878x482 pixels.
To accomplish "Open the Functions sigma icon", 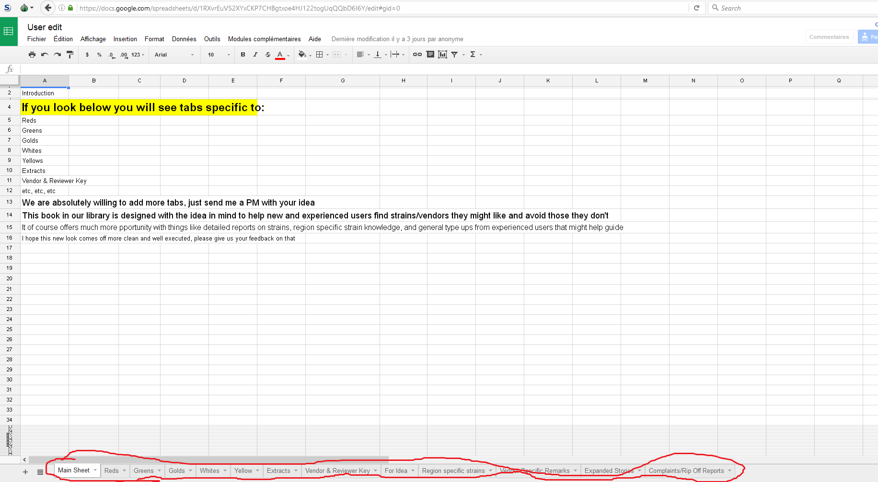I will pos(473,55).
